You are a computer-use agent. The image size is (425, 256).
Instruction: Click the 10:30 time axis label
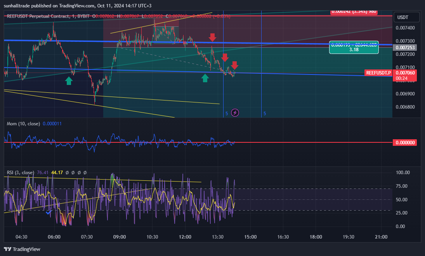click(152, 237)
